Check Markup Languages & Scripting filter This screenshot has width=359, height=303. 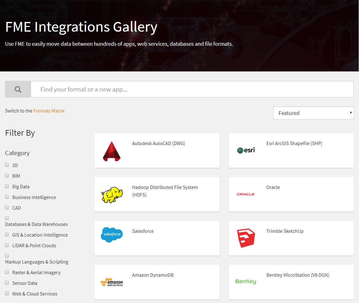7,256
